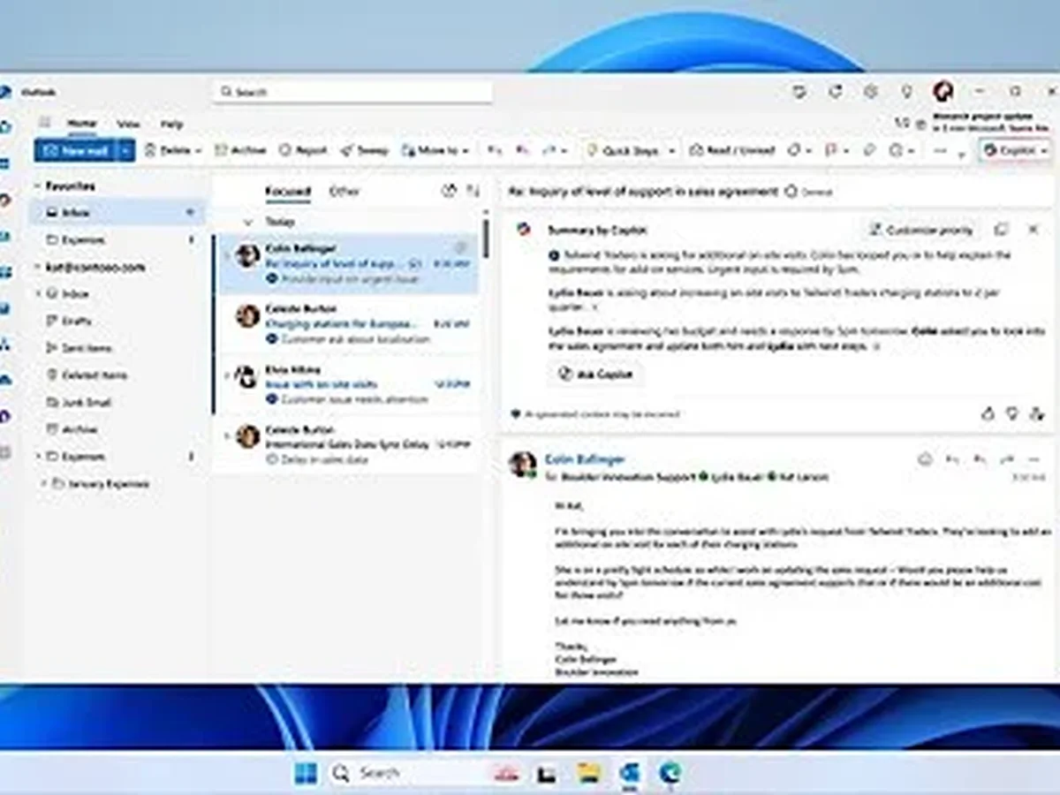Image resolution: width=1060 pixels, height=795 pixels.
Task: Switch to the Home ribbon tab
Action: 82,124
